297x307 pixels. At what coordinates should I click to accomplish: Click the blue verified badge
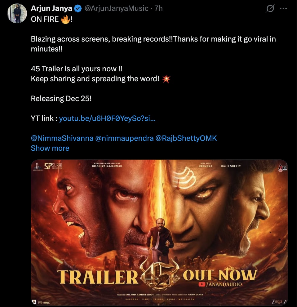point(78,8)
